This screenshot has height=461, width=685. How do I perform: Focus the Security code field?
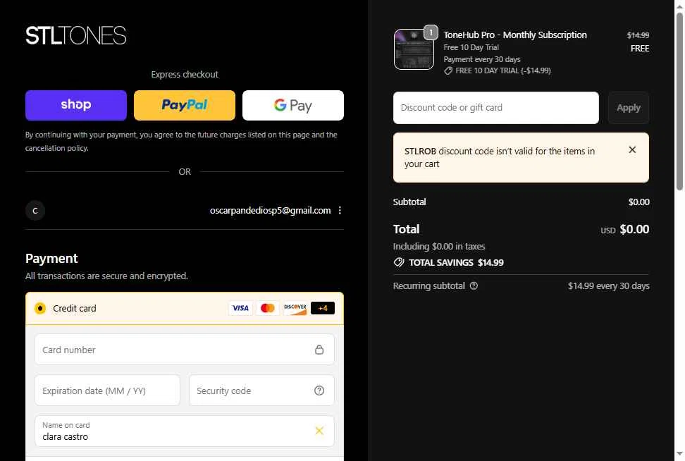[261, 391]
